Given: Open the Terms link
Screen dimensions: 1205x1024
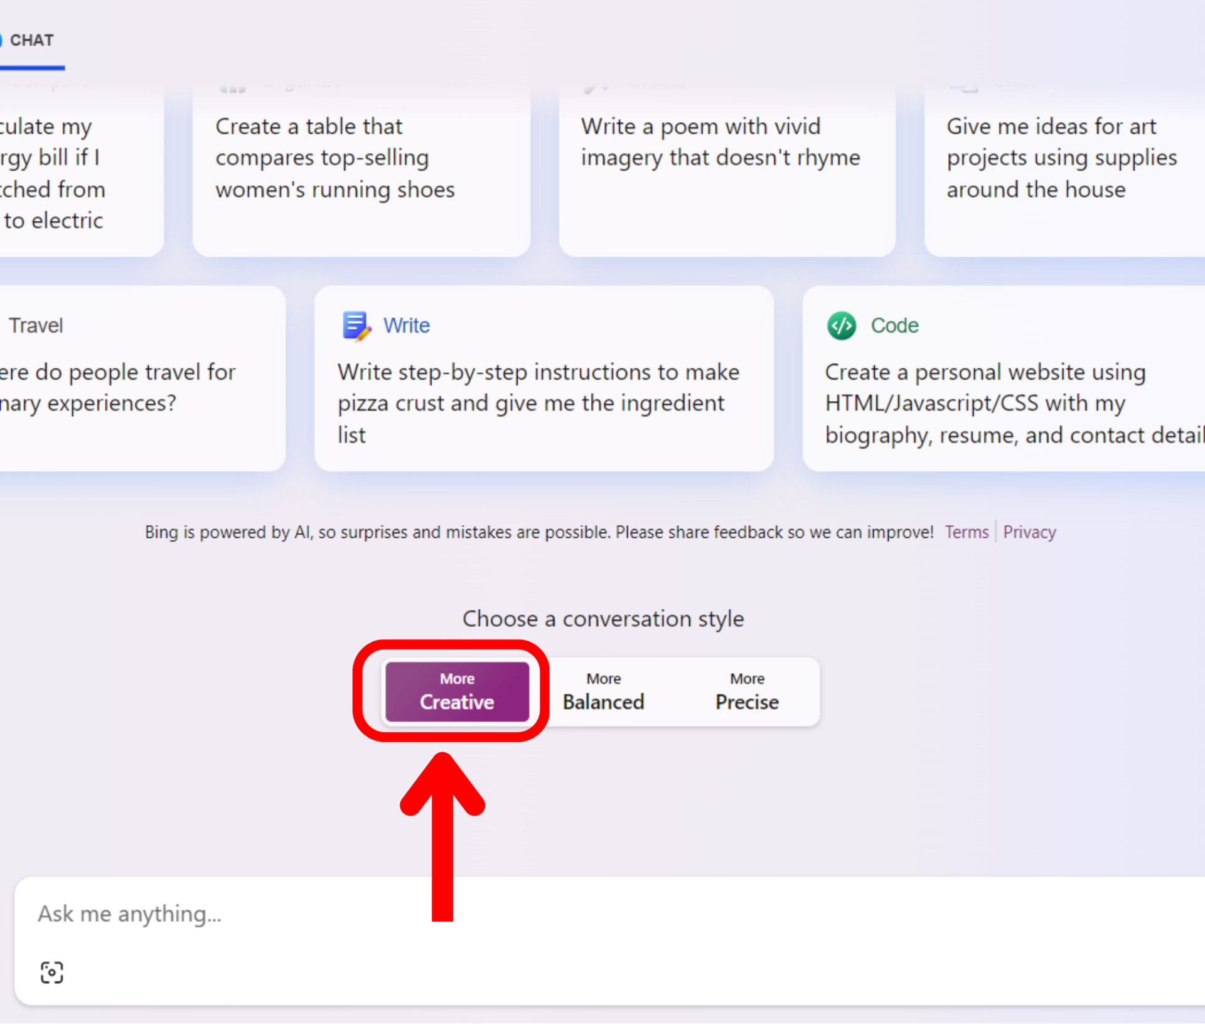Looking at the screenshot, I should 967,532.
